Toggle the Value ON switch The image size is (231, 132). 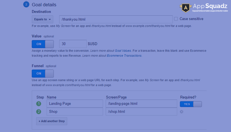(x=43, y=44)
